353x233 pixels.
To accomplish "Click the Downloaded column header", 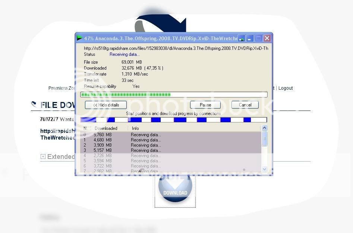I will [106, 128].
